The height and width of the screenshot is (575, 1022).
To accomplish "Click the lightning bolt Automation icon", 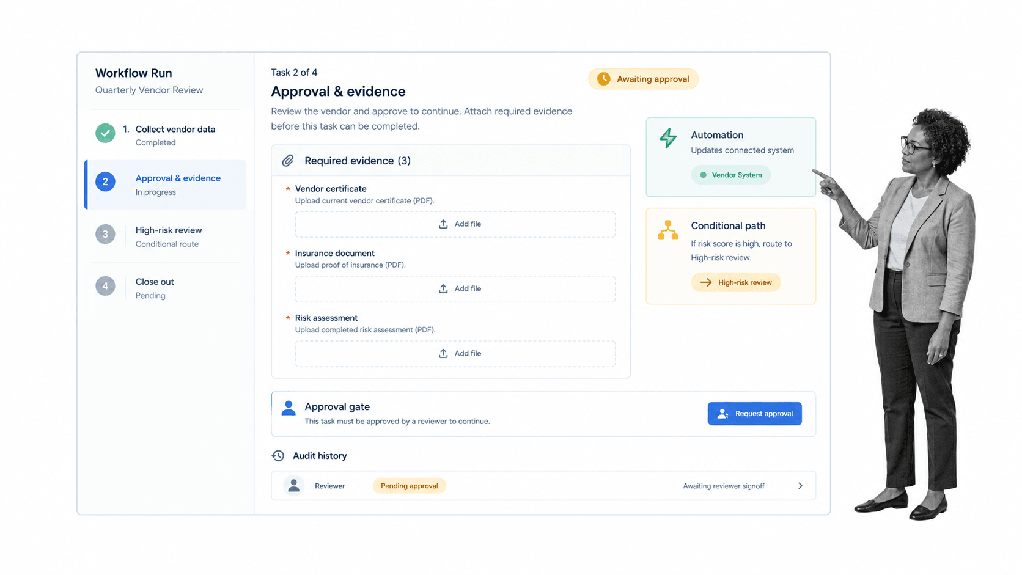I will pyautogui.click(x=668, y=137).
